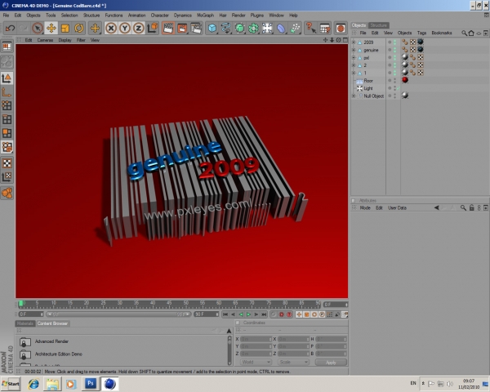The image size is (490, 392).
Task: Click the red material tag on Floor
Action: (x=405, y=80)
